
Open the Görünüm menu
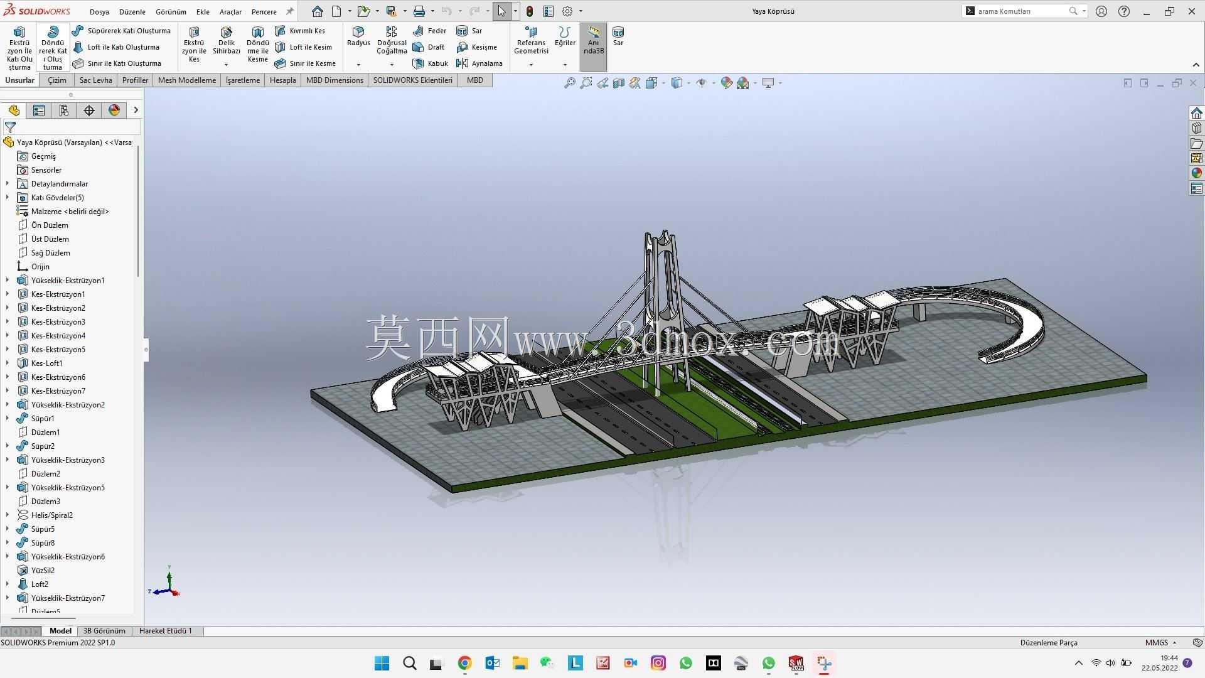point(171,11)
